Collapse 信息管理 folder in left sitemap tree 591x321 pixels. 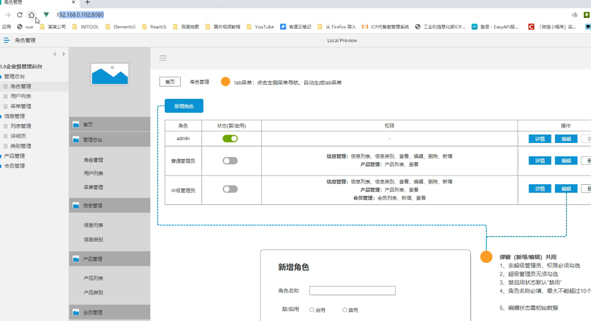coord(1,116)
